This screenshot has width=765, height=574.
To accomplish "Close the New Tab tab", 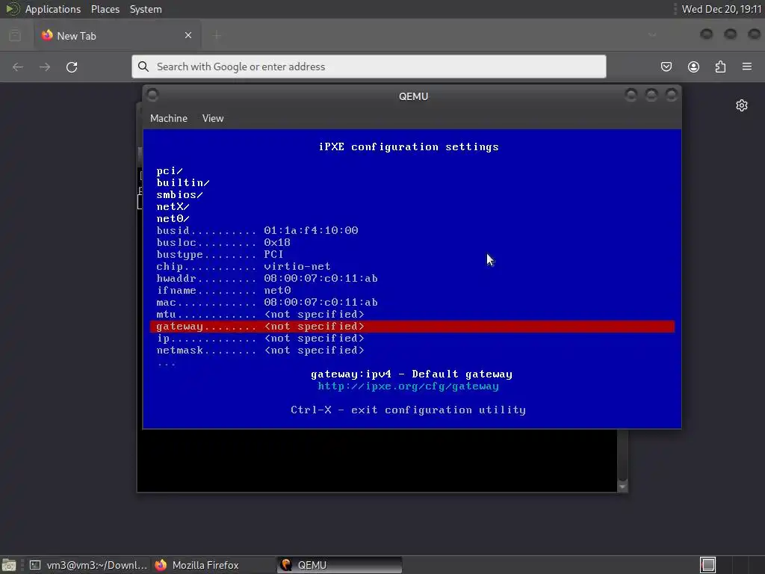I will pos(188,35).
